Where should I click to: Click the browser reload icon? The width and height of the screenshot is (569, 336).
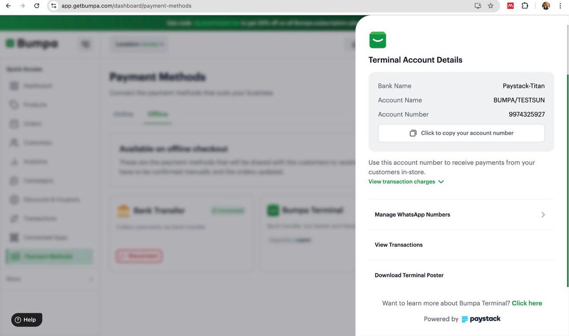(x=36, y=6)
